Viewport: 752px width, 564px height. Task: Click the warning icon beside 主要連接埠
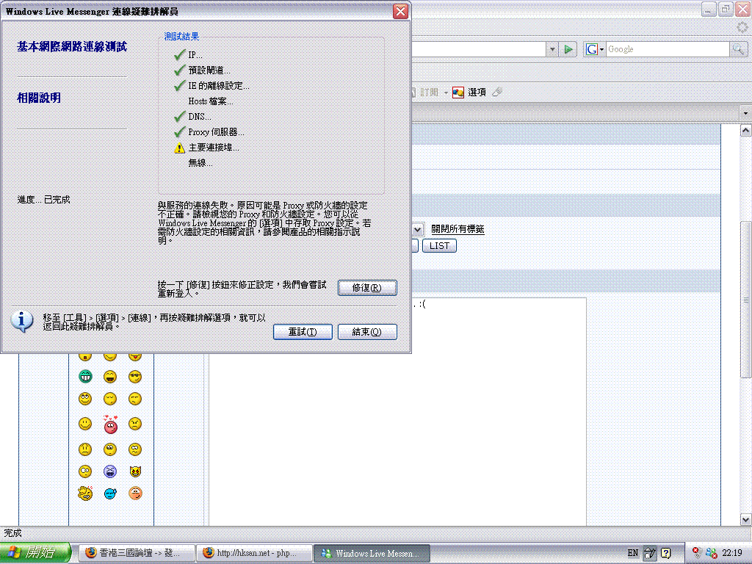point(179,148)
